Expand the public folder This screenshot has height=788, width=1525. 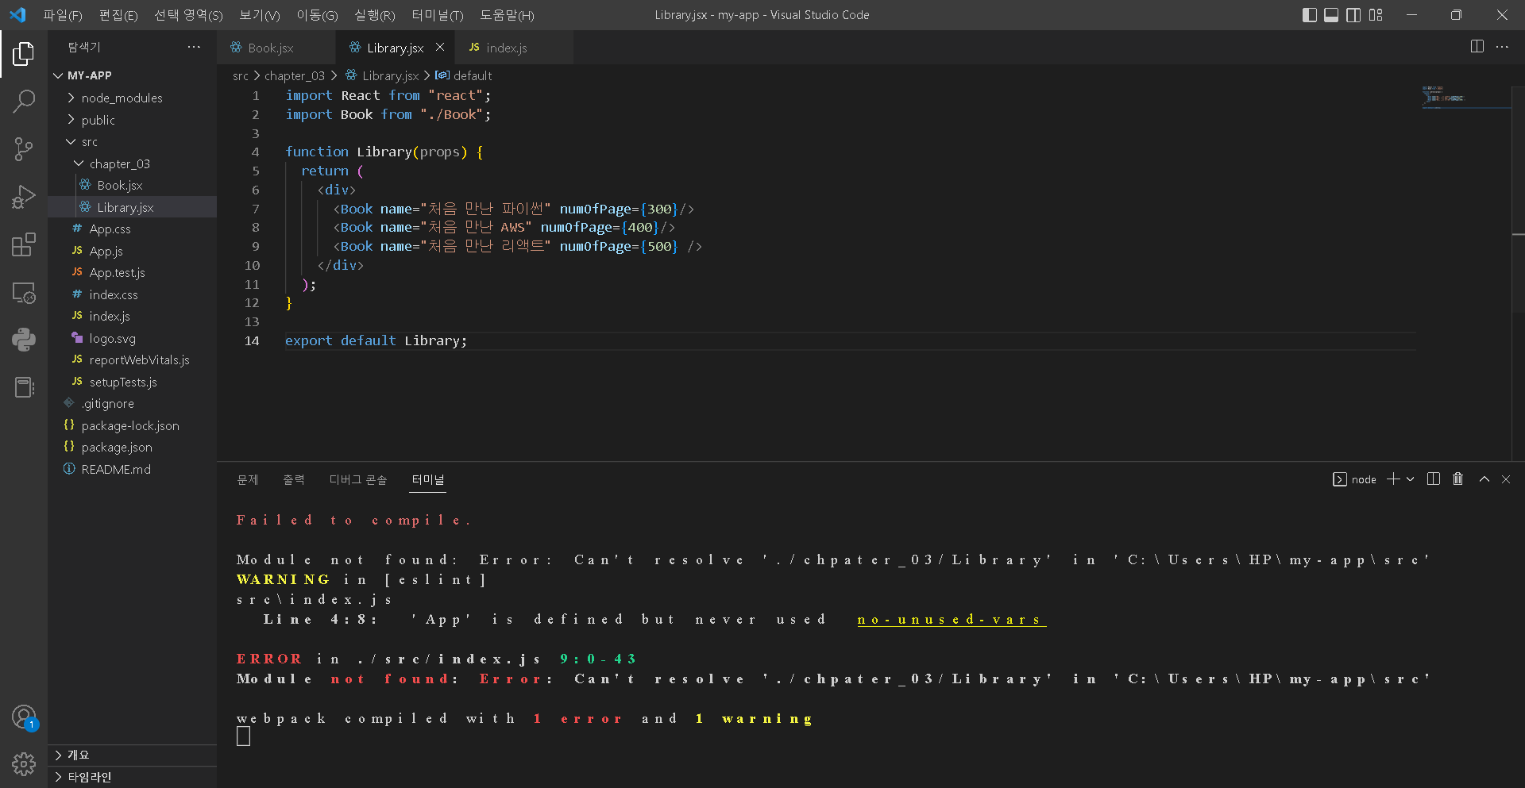coord(132,120)
